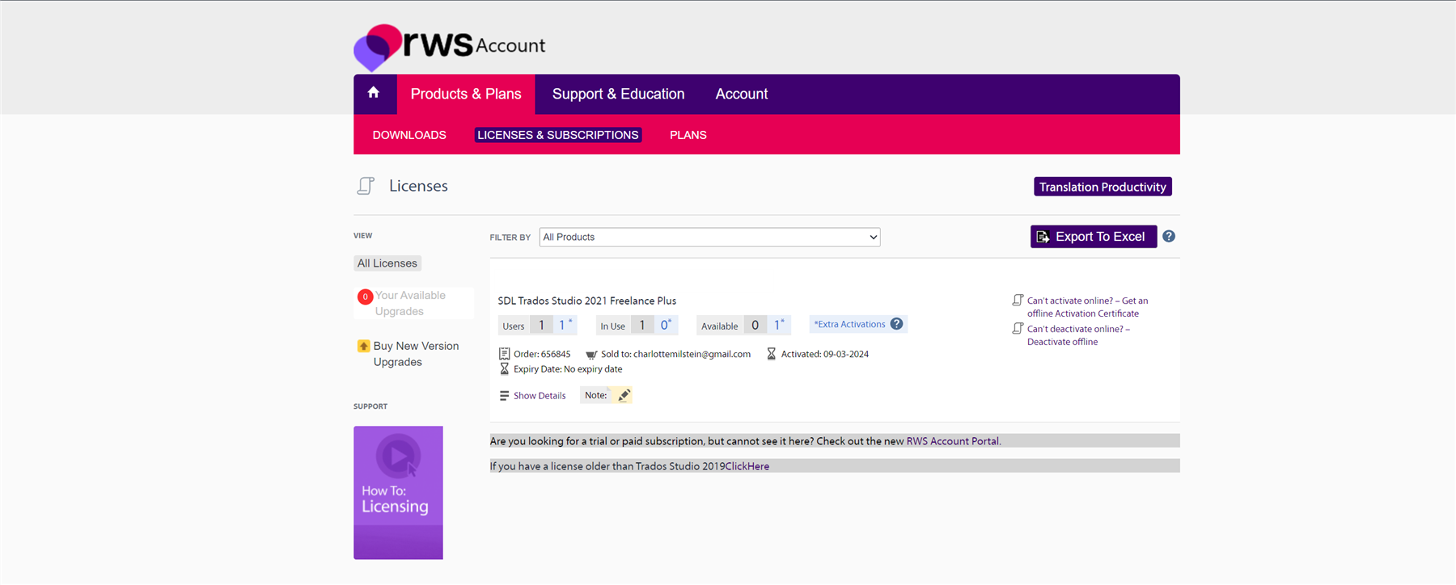Click the Extra Activations help icon
Screen dimensions: 1456x585
coord(896,324)
